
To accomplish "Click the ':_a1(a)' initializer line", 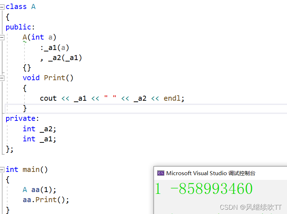I will point(55,48).
